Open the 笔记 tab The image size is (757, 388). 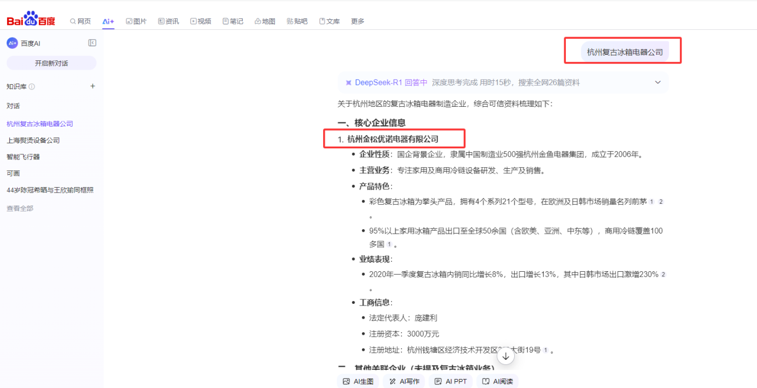pos(233,21)
